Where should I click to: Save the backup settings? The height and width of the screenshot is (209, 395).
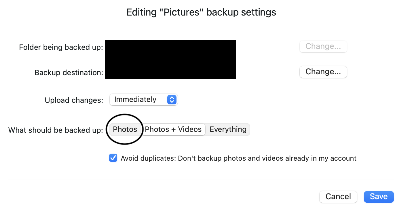click(x=379, y=197)
